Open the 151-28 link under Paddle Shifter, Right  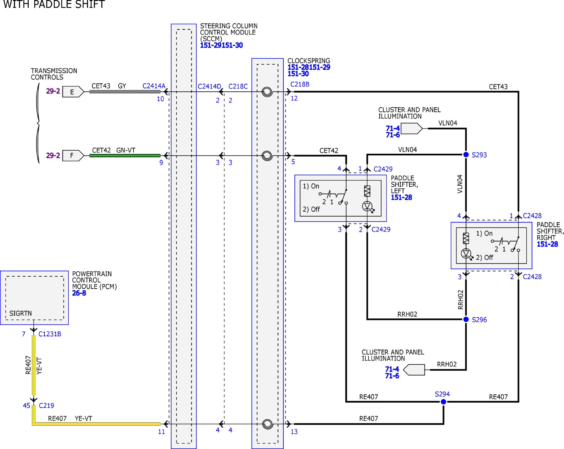point(547,244)
